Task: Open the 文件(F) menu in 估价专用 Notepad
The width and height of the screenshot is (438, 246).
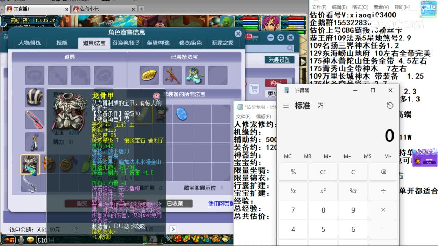Action: pyautogui.click(x=243, y=117)
